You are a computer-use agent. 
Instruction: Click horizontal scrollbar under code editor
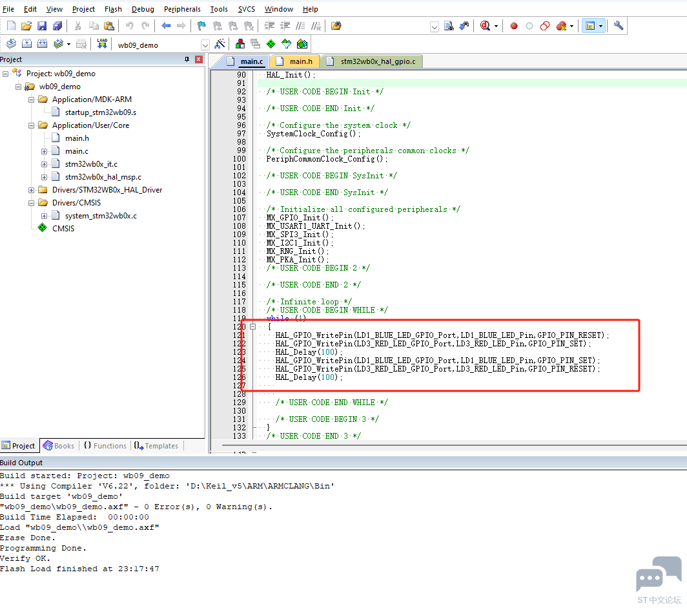(454, 445)
